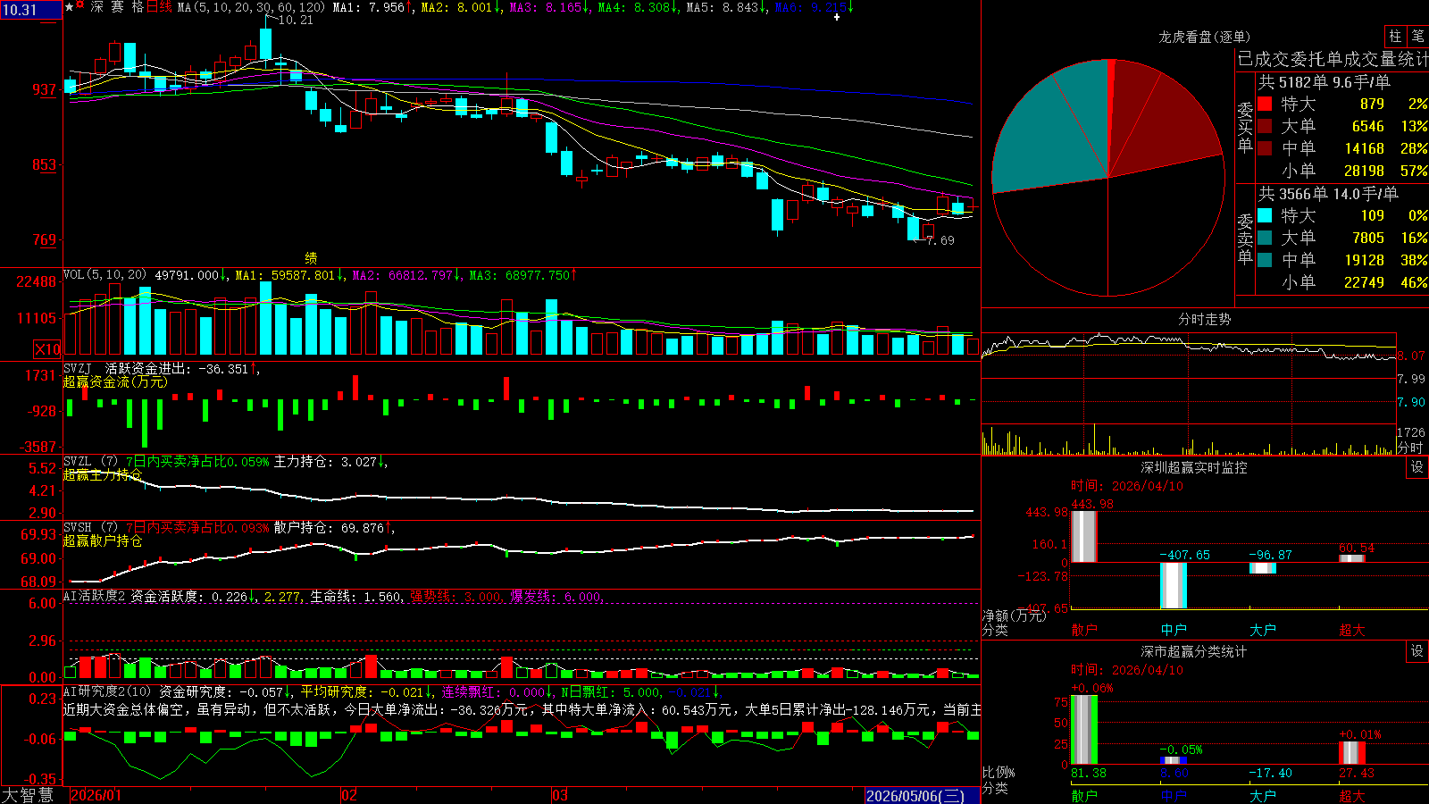Click the 深 赛 格 stock name

[x=117, y=7]
